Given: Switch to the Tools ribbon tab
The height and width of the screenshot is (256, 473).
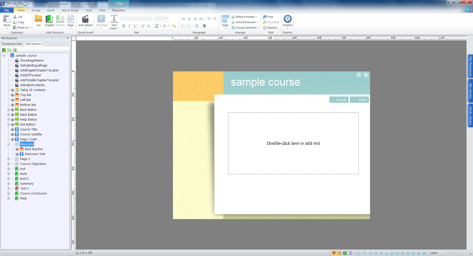Looking at the screenshot, I should point(89,10).
